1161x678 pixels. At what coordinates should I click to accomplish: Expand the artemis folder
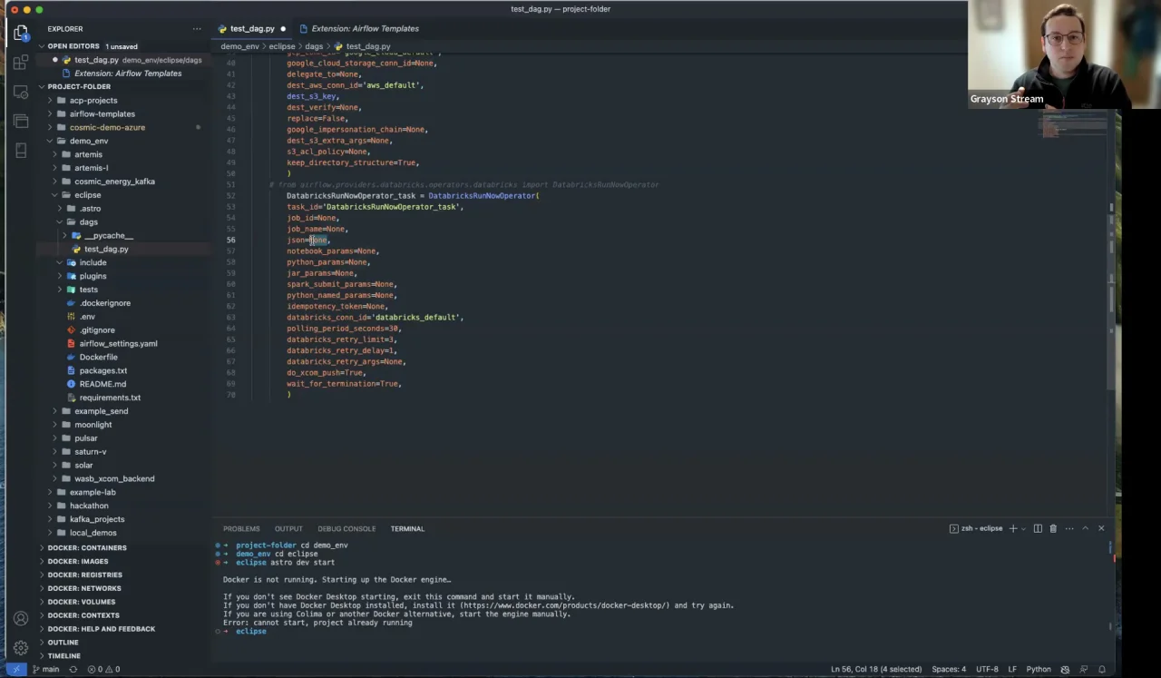click(x=88, y=154)
